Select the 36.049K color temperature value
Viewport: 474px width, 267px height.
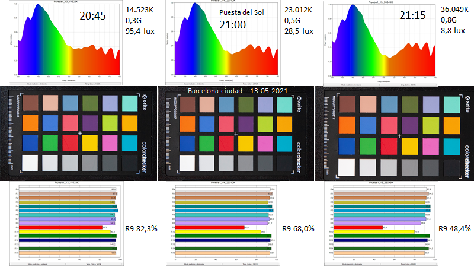[454, 9]
